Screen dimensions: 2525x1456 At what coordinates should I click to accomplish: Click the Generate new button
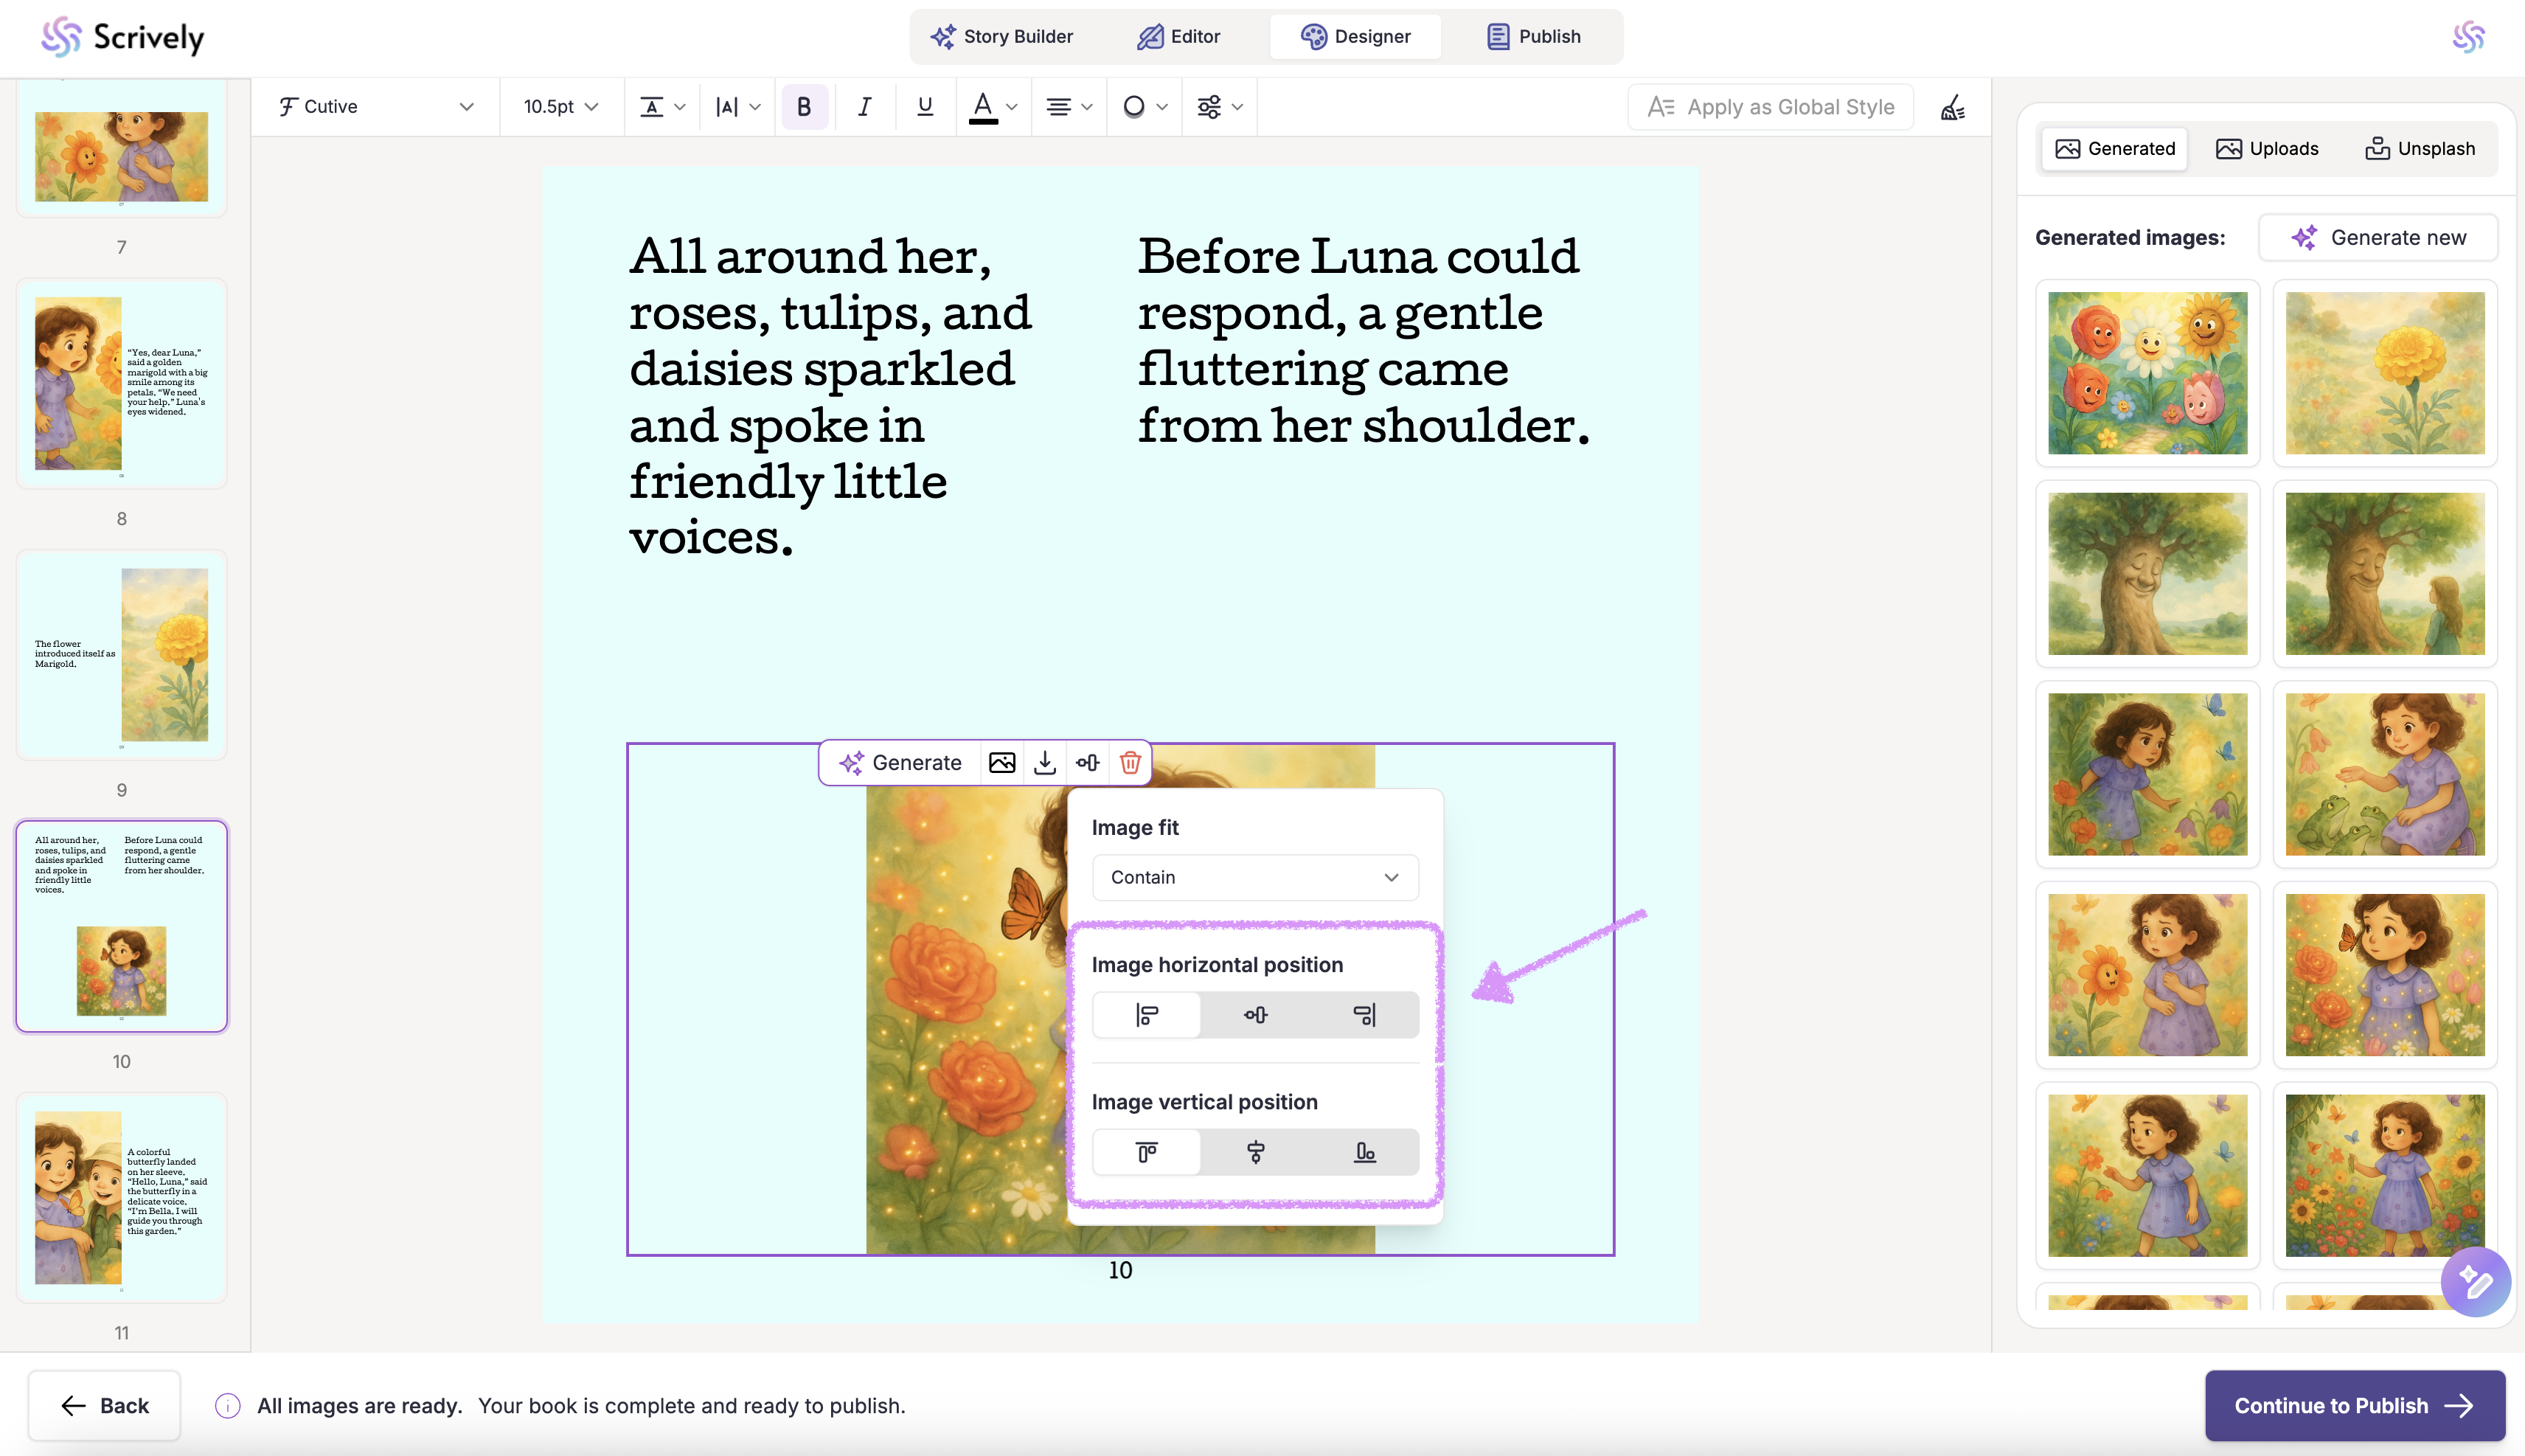2377,238
